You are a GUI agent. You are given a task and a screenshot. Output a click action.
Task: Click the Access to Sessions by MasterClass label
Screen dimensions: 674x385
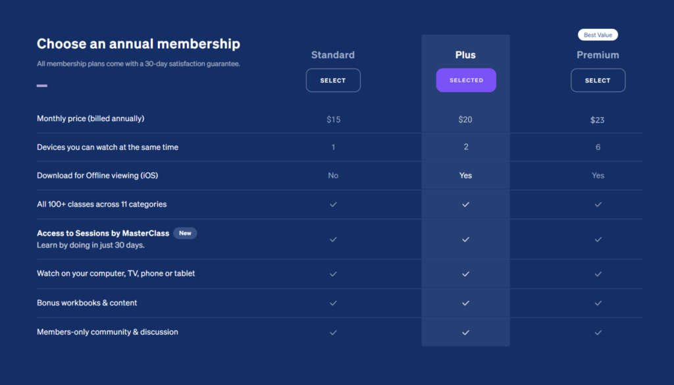click(x=103, y=234)
